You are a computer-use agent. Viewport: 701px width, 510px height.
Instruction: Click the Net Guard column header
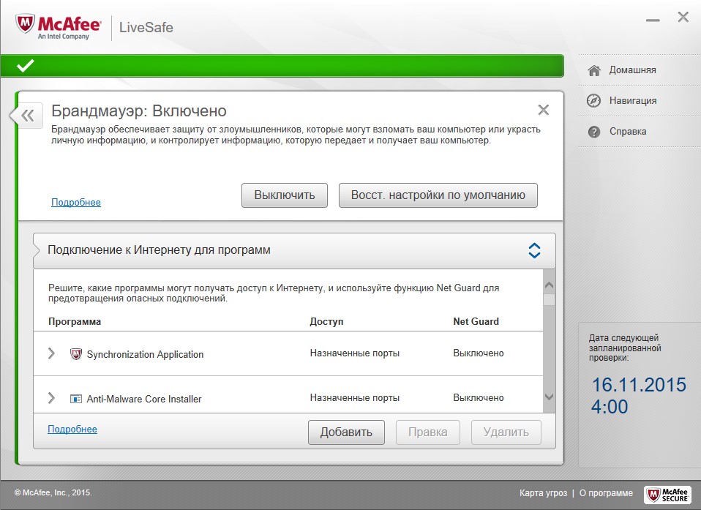coord(476,321)
